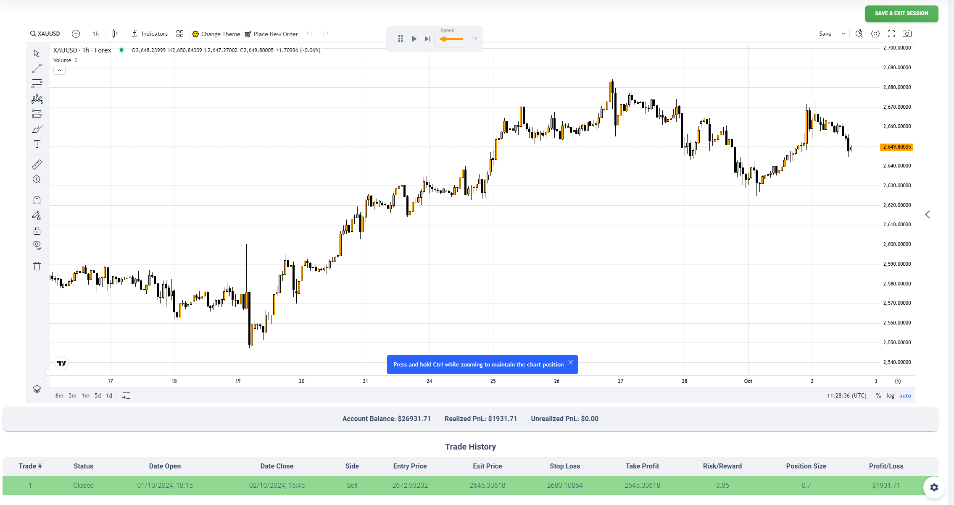
Task: Click the Save layout button
Action: (x=825, y=34)
